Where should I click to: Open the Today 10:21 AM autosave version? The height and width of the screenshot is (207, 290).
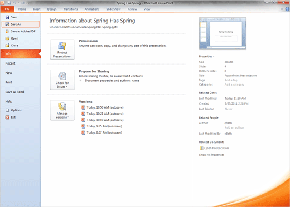pos(105,114)
